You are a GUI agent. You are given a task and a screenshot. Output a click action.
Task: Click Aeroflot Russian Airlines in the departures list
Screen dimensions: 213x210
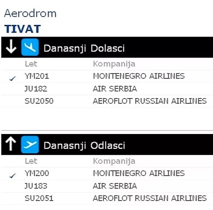(x=149, y=198)
